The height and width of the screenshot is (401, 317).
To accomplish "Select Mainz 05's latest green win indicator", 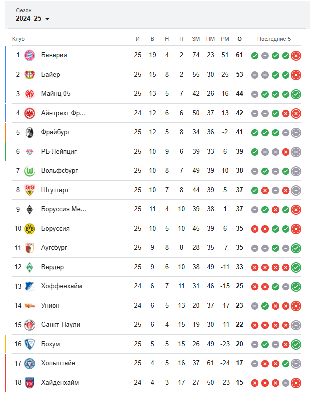I will (296, 94).
